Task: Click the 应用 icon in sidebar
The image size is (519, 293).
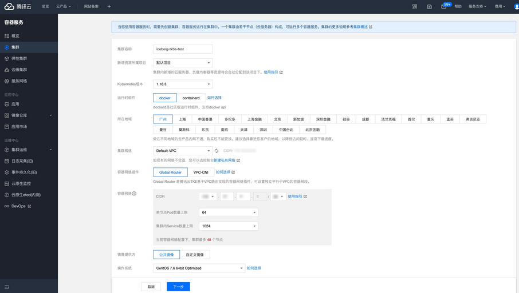Action: click(7, 104)
